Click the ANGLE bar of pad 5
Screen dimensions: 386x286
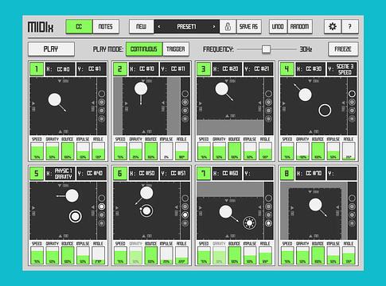[98, 256]
